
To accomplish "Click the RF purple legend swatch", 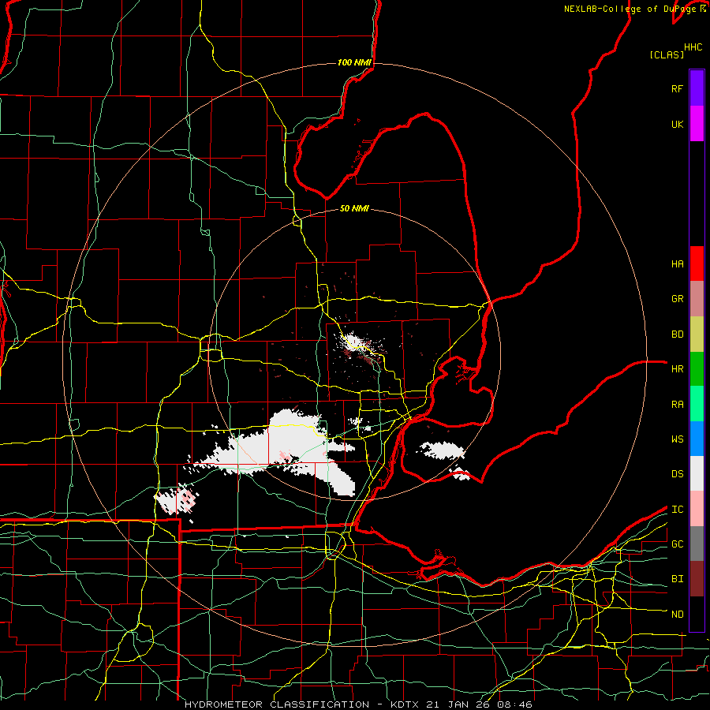I will tap(697, 88).
